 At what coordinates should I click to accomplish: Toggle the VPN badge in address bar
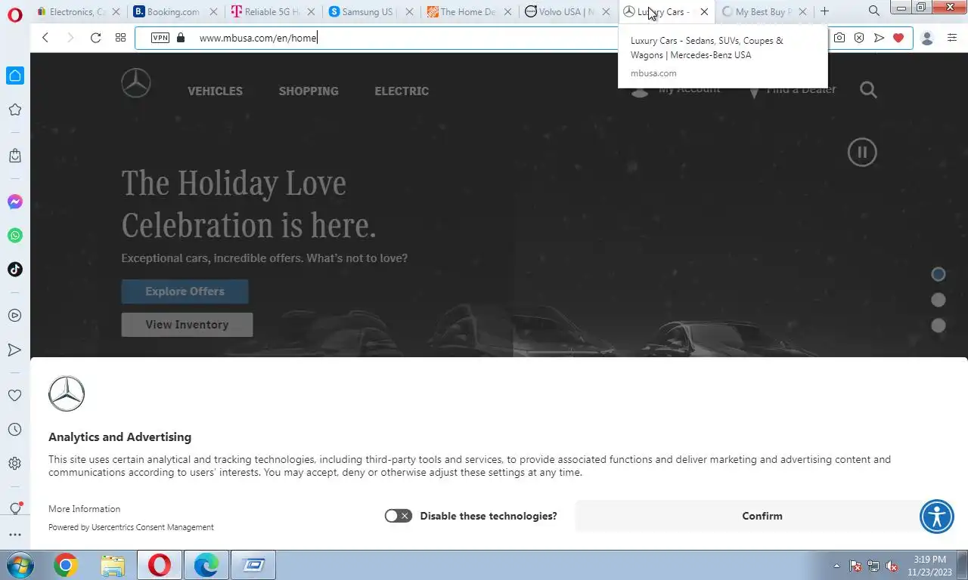tap(160, 38)
